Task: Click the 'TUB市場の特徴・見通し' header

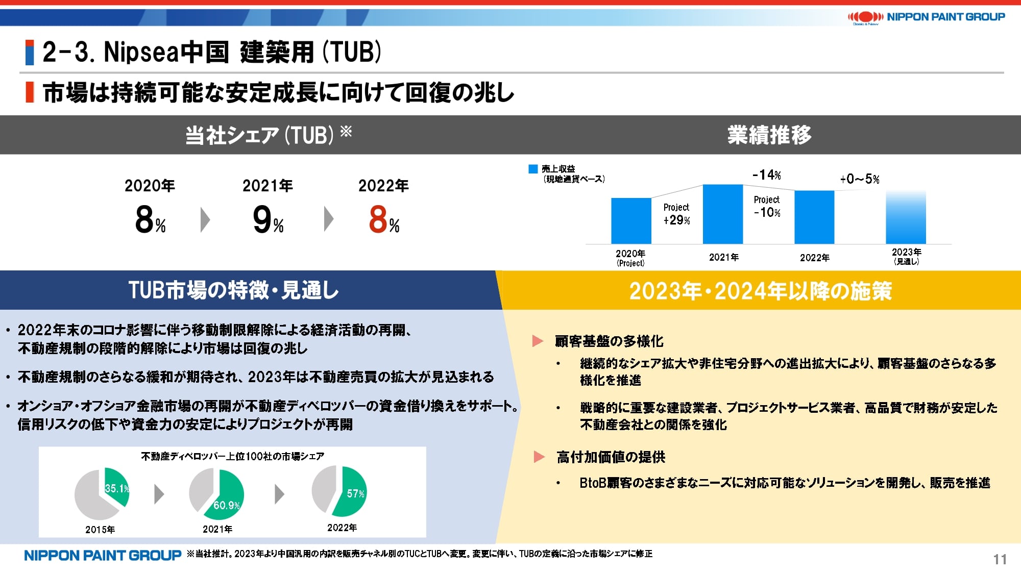Action: [234, 290]
